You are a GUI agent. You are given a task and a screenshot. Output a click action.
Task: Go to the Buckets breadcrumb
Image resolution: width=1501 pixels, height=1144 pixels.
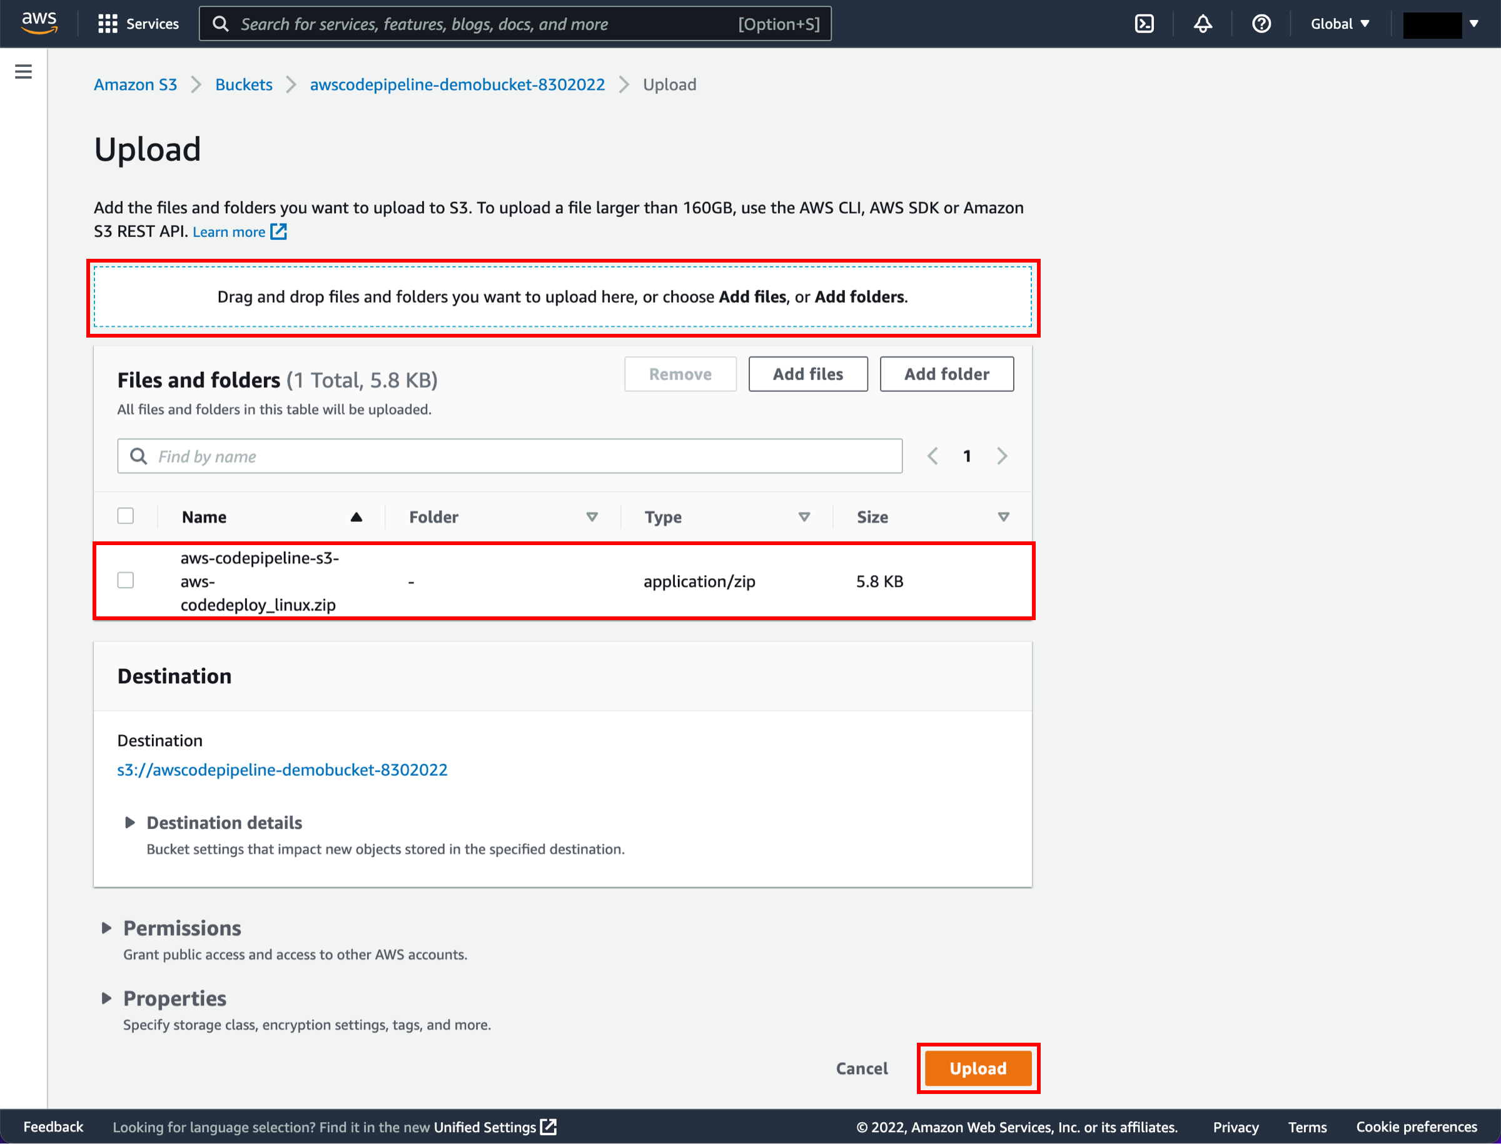coord(244,84)
